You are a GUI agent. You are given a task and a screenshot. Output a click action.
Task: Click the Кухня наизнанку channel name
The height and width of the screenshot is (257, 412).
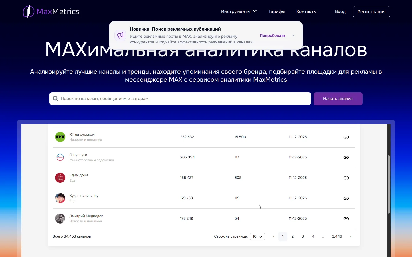tap(84, 196)
